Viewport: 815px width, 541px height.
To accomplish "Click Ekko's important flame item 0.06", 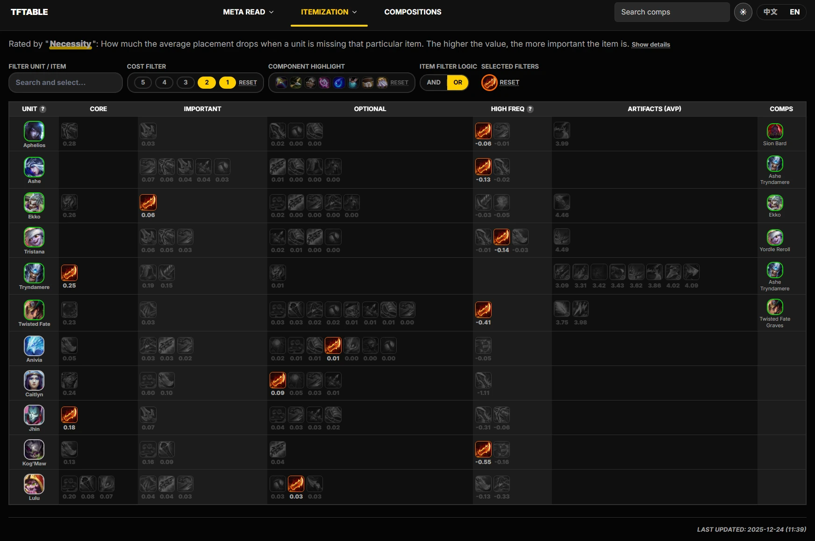I will (x=148, y=203).
